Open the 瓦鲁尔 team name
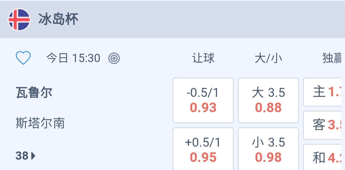This screenshot has width=345, height=170. (34, 93)
